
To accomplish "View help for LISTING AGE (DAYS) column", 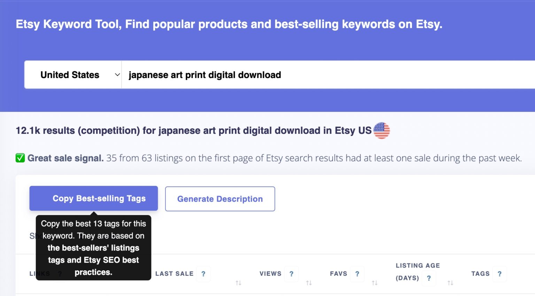I will (429, 278).
